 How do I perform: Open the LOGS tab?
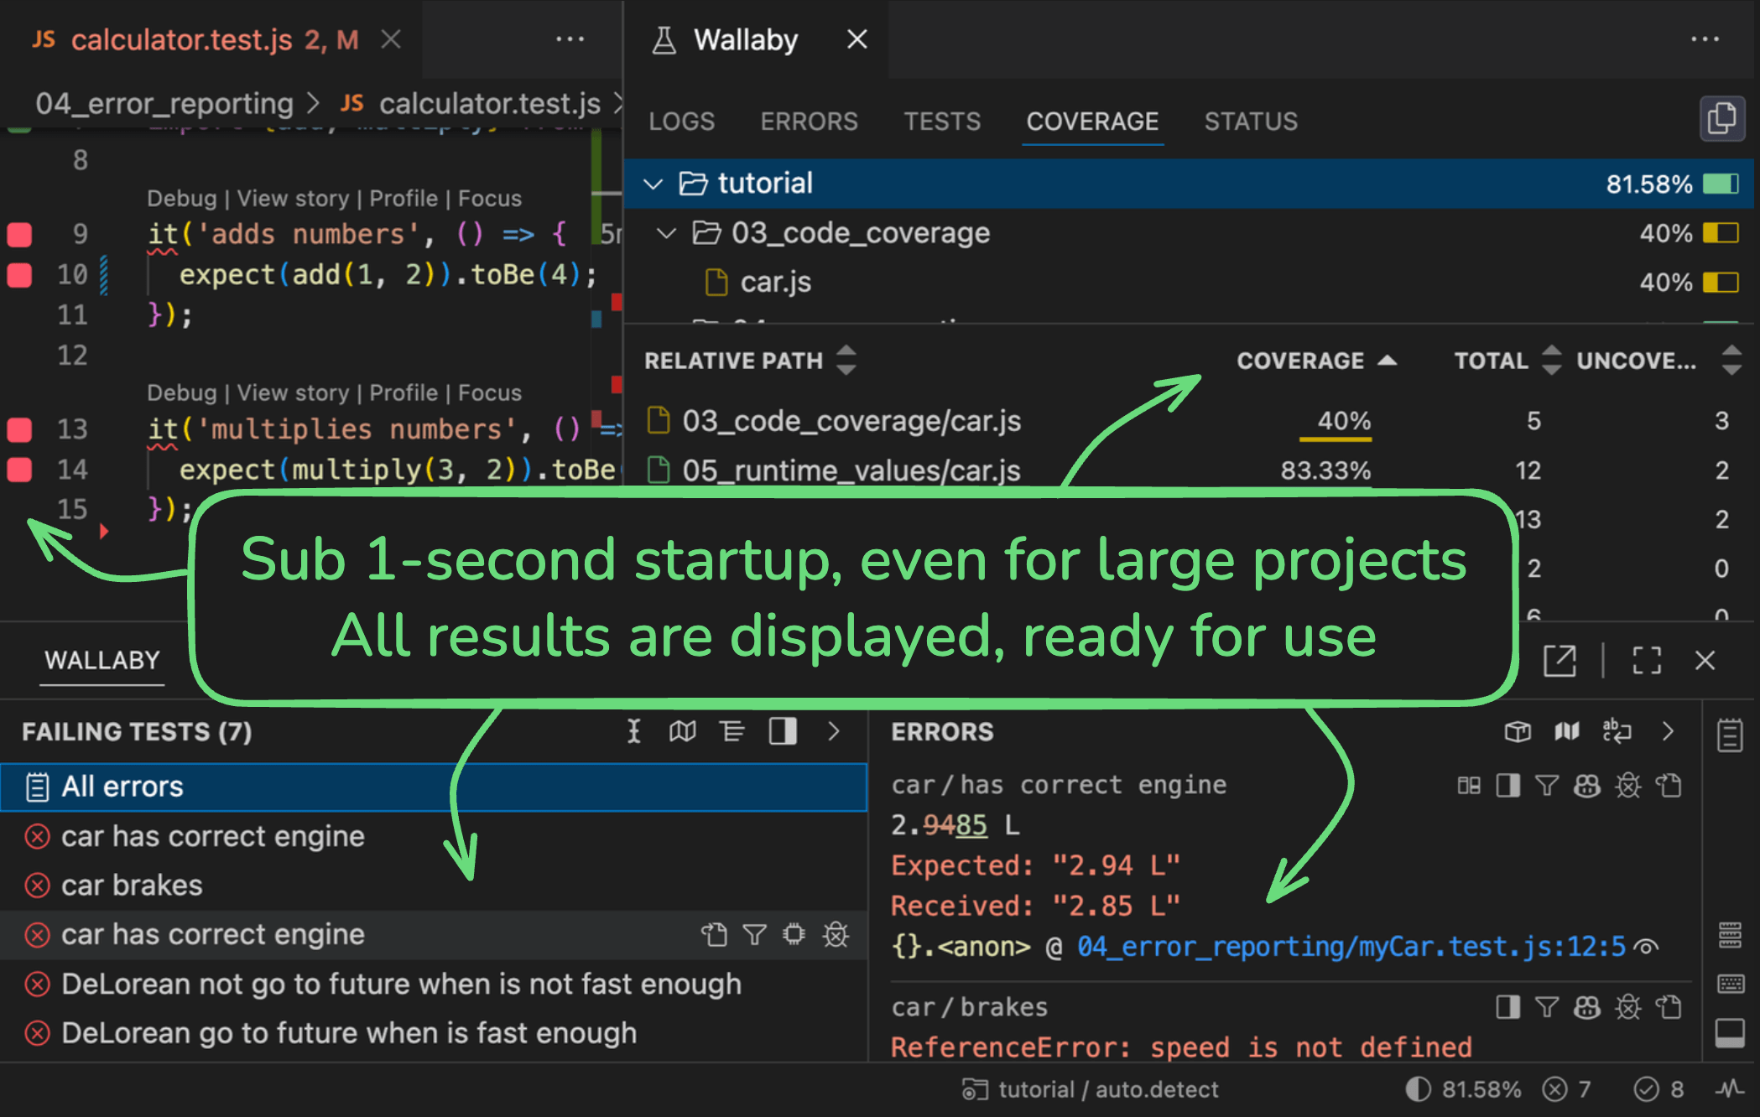coord(681,122)
